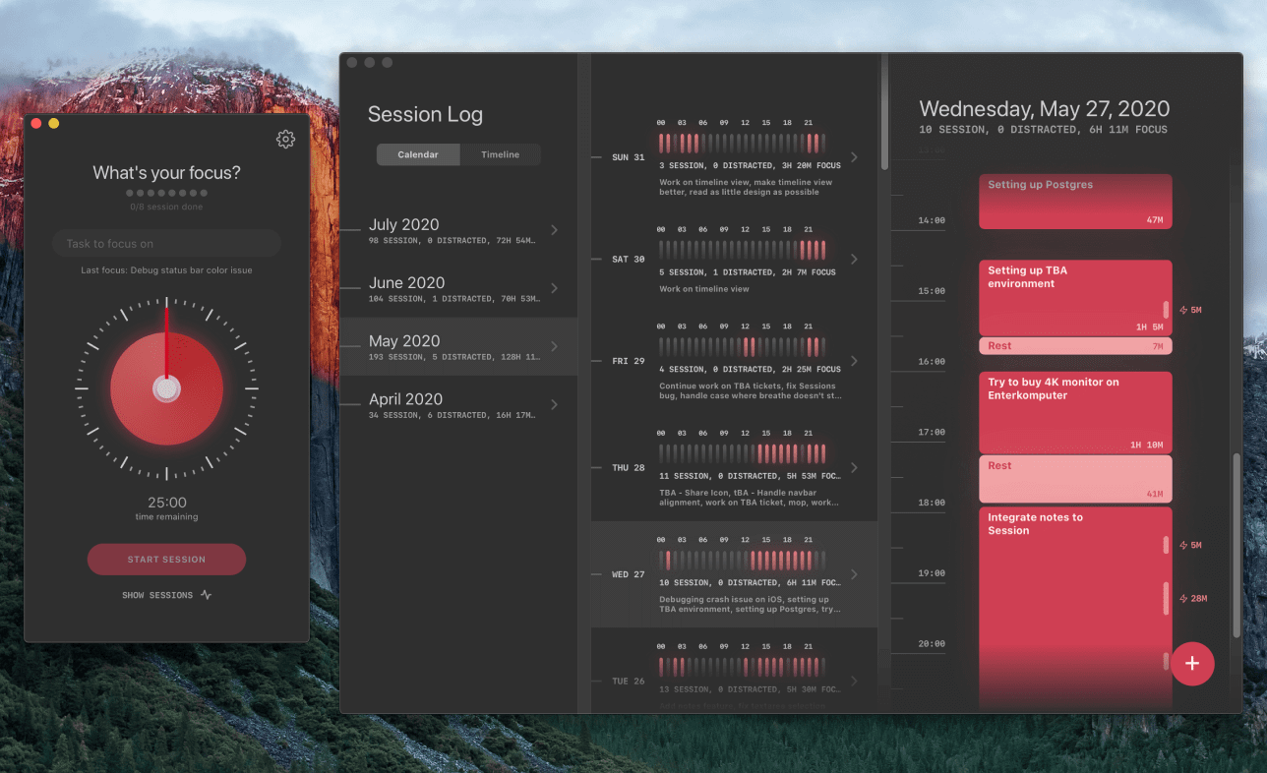Click the activity pulse icon beside Show Sessions
1267x773 pixels.
click(206, 595)
